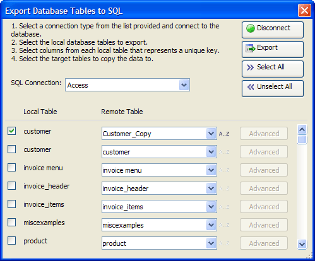Click the green Disconnect status icon

pyautogui.click(x=251, y=28)
